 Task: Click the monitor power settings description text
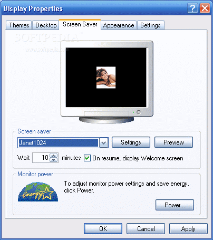click(127, 187)
